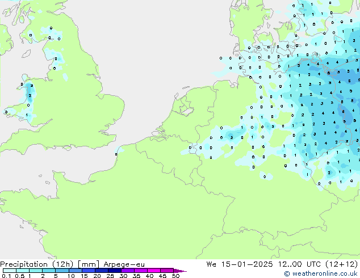Click the '0.1' legend scale label
The image size is (360, 278).
(6, 276)
